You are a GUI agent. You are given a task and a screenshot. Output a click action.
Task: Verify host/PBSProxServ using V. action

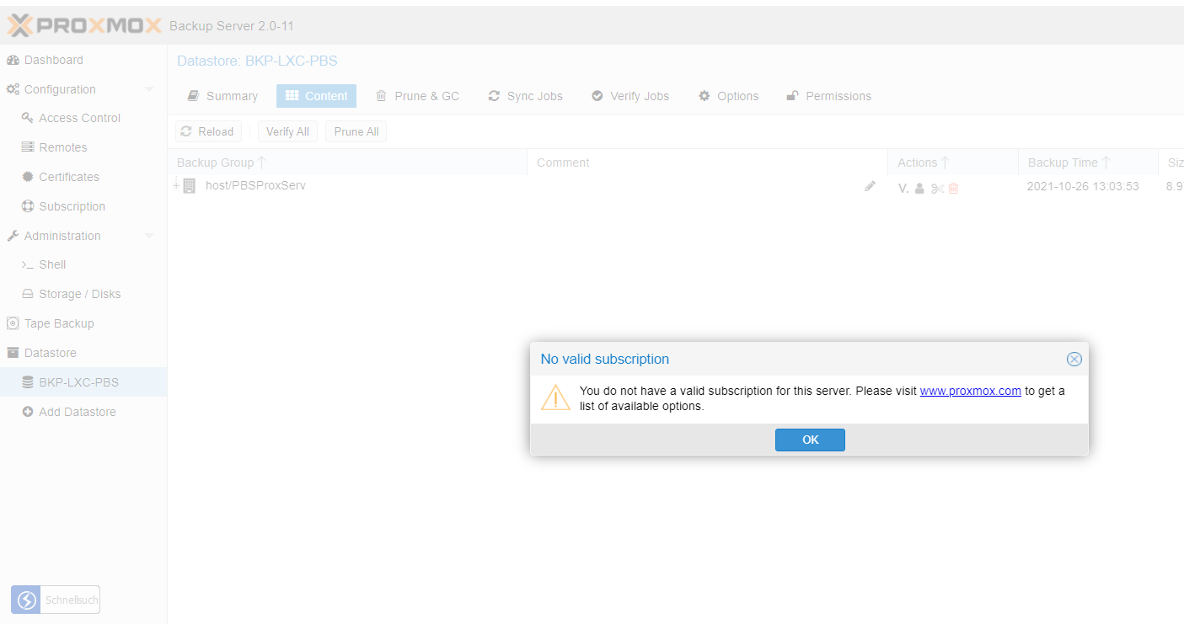(903, 189)
